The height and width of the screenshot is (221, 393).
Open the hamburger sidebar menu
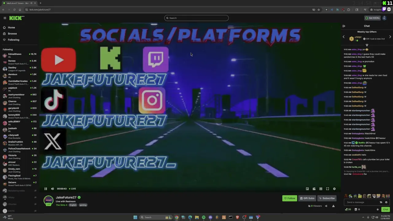click(x=5, y=18)
